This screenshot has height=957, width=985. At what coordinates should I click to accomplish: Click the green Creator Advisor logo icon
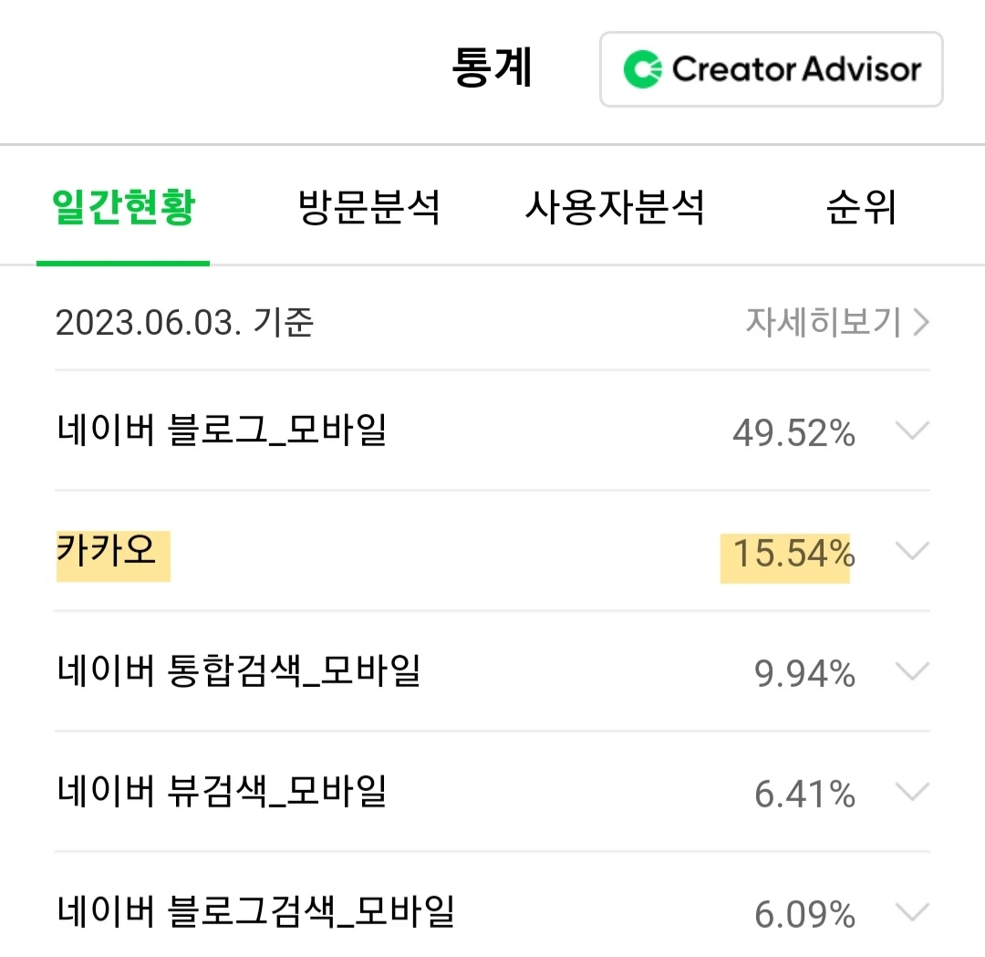point(643,69)
